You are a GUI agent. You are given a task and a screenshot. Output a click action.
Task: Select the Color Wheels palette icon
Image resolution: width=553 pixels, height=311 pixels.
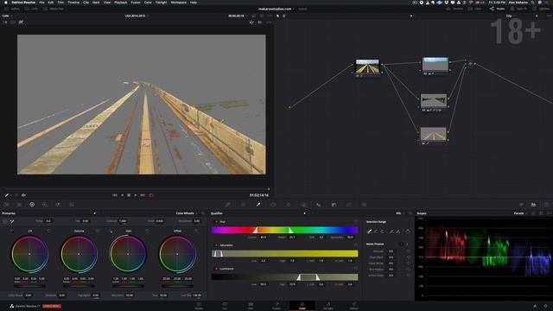pos(32,205)
